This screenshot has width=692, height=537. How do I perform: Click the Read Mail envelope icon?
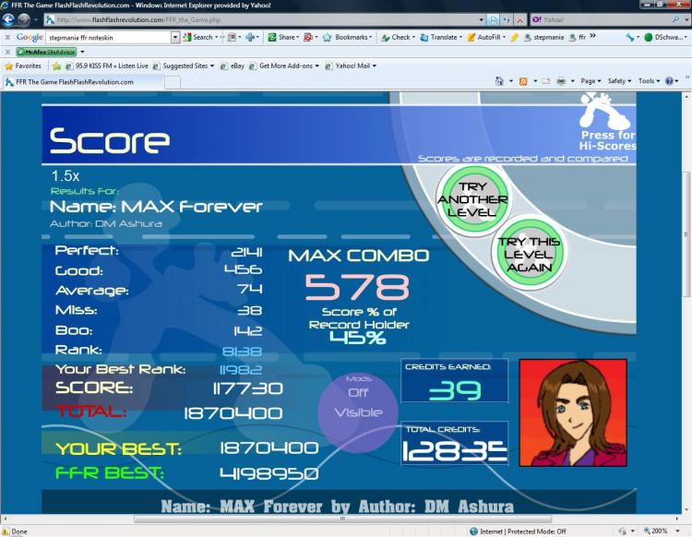pyautogui.click(x=546, y=81)
